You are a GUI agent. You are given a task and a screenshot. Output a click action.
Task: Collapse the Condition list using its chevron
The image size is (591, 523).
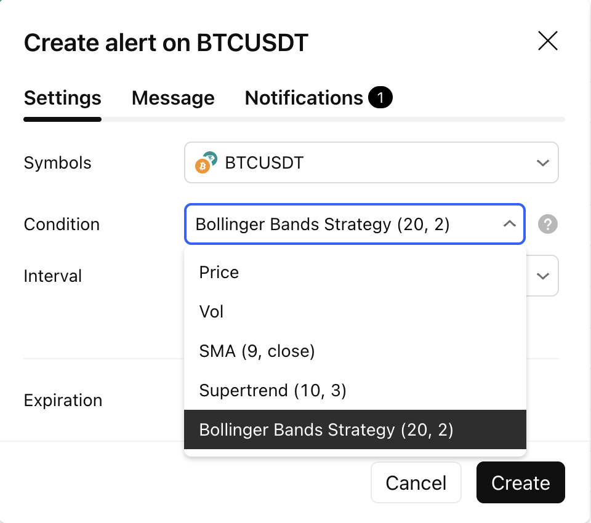click(509, 224)
